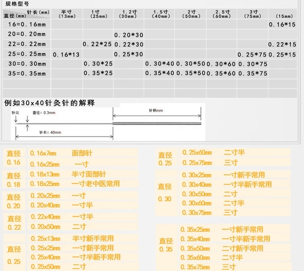Select the 直径 0.30 group label

click(x=165, y=193)
